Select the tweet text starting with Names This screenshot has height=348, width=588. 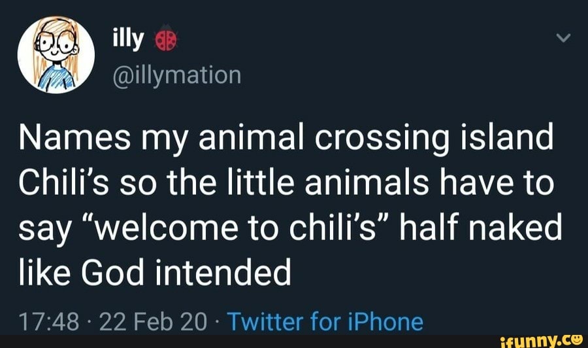290,204
